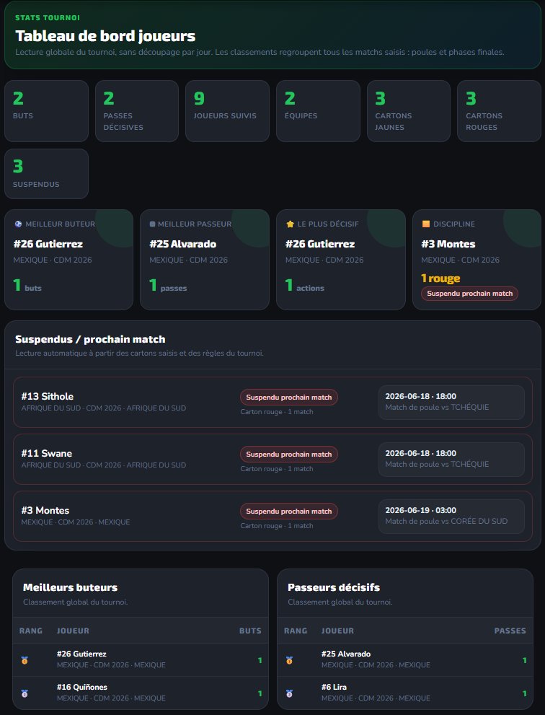Open the 2026-06-19 · 03:00 match vs Corée du Sud
Image resolution: width=545 pixels, height=715 pixels.
451,516
